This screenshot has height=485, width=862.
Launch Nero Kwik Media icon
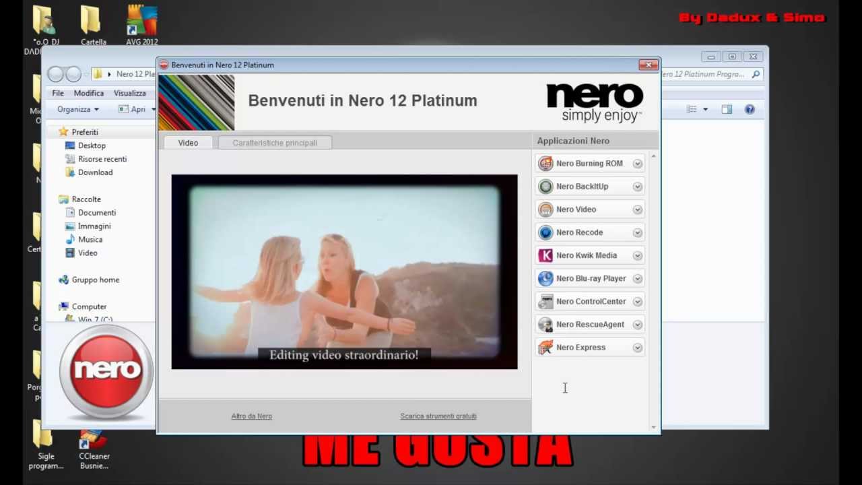coord(545,255)
